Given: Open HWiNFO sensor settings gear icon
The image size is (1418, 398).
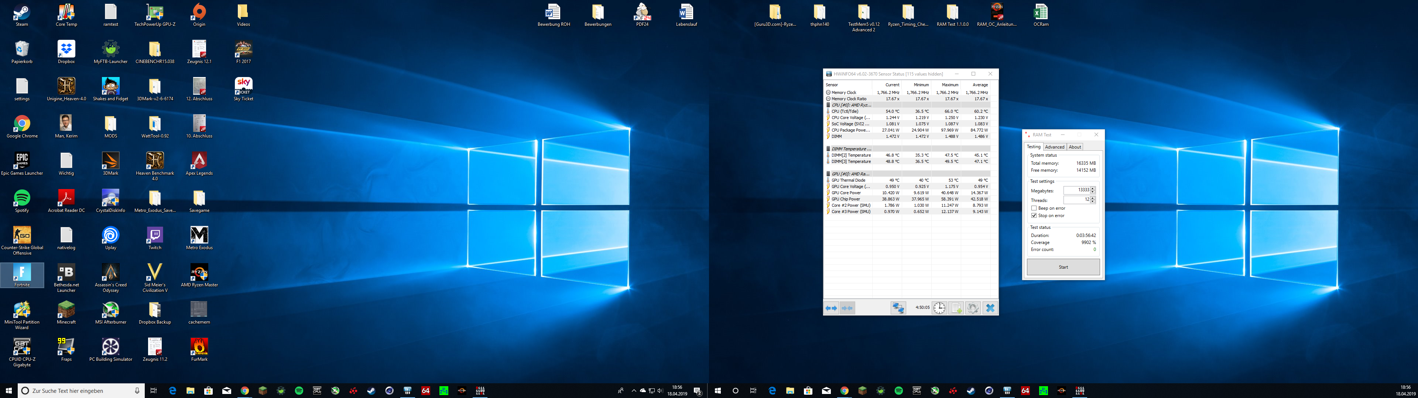Looking at the screenshot, I should [x=973, y=308].
